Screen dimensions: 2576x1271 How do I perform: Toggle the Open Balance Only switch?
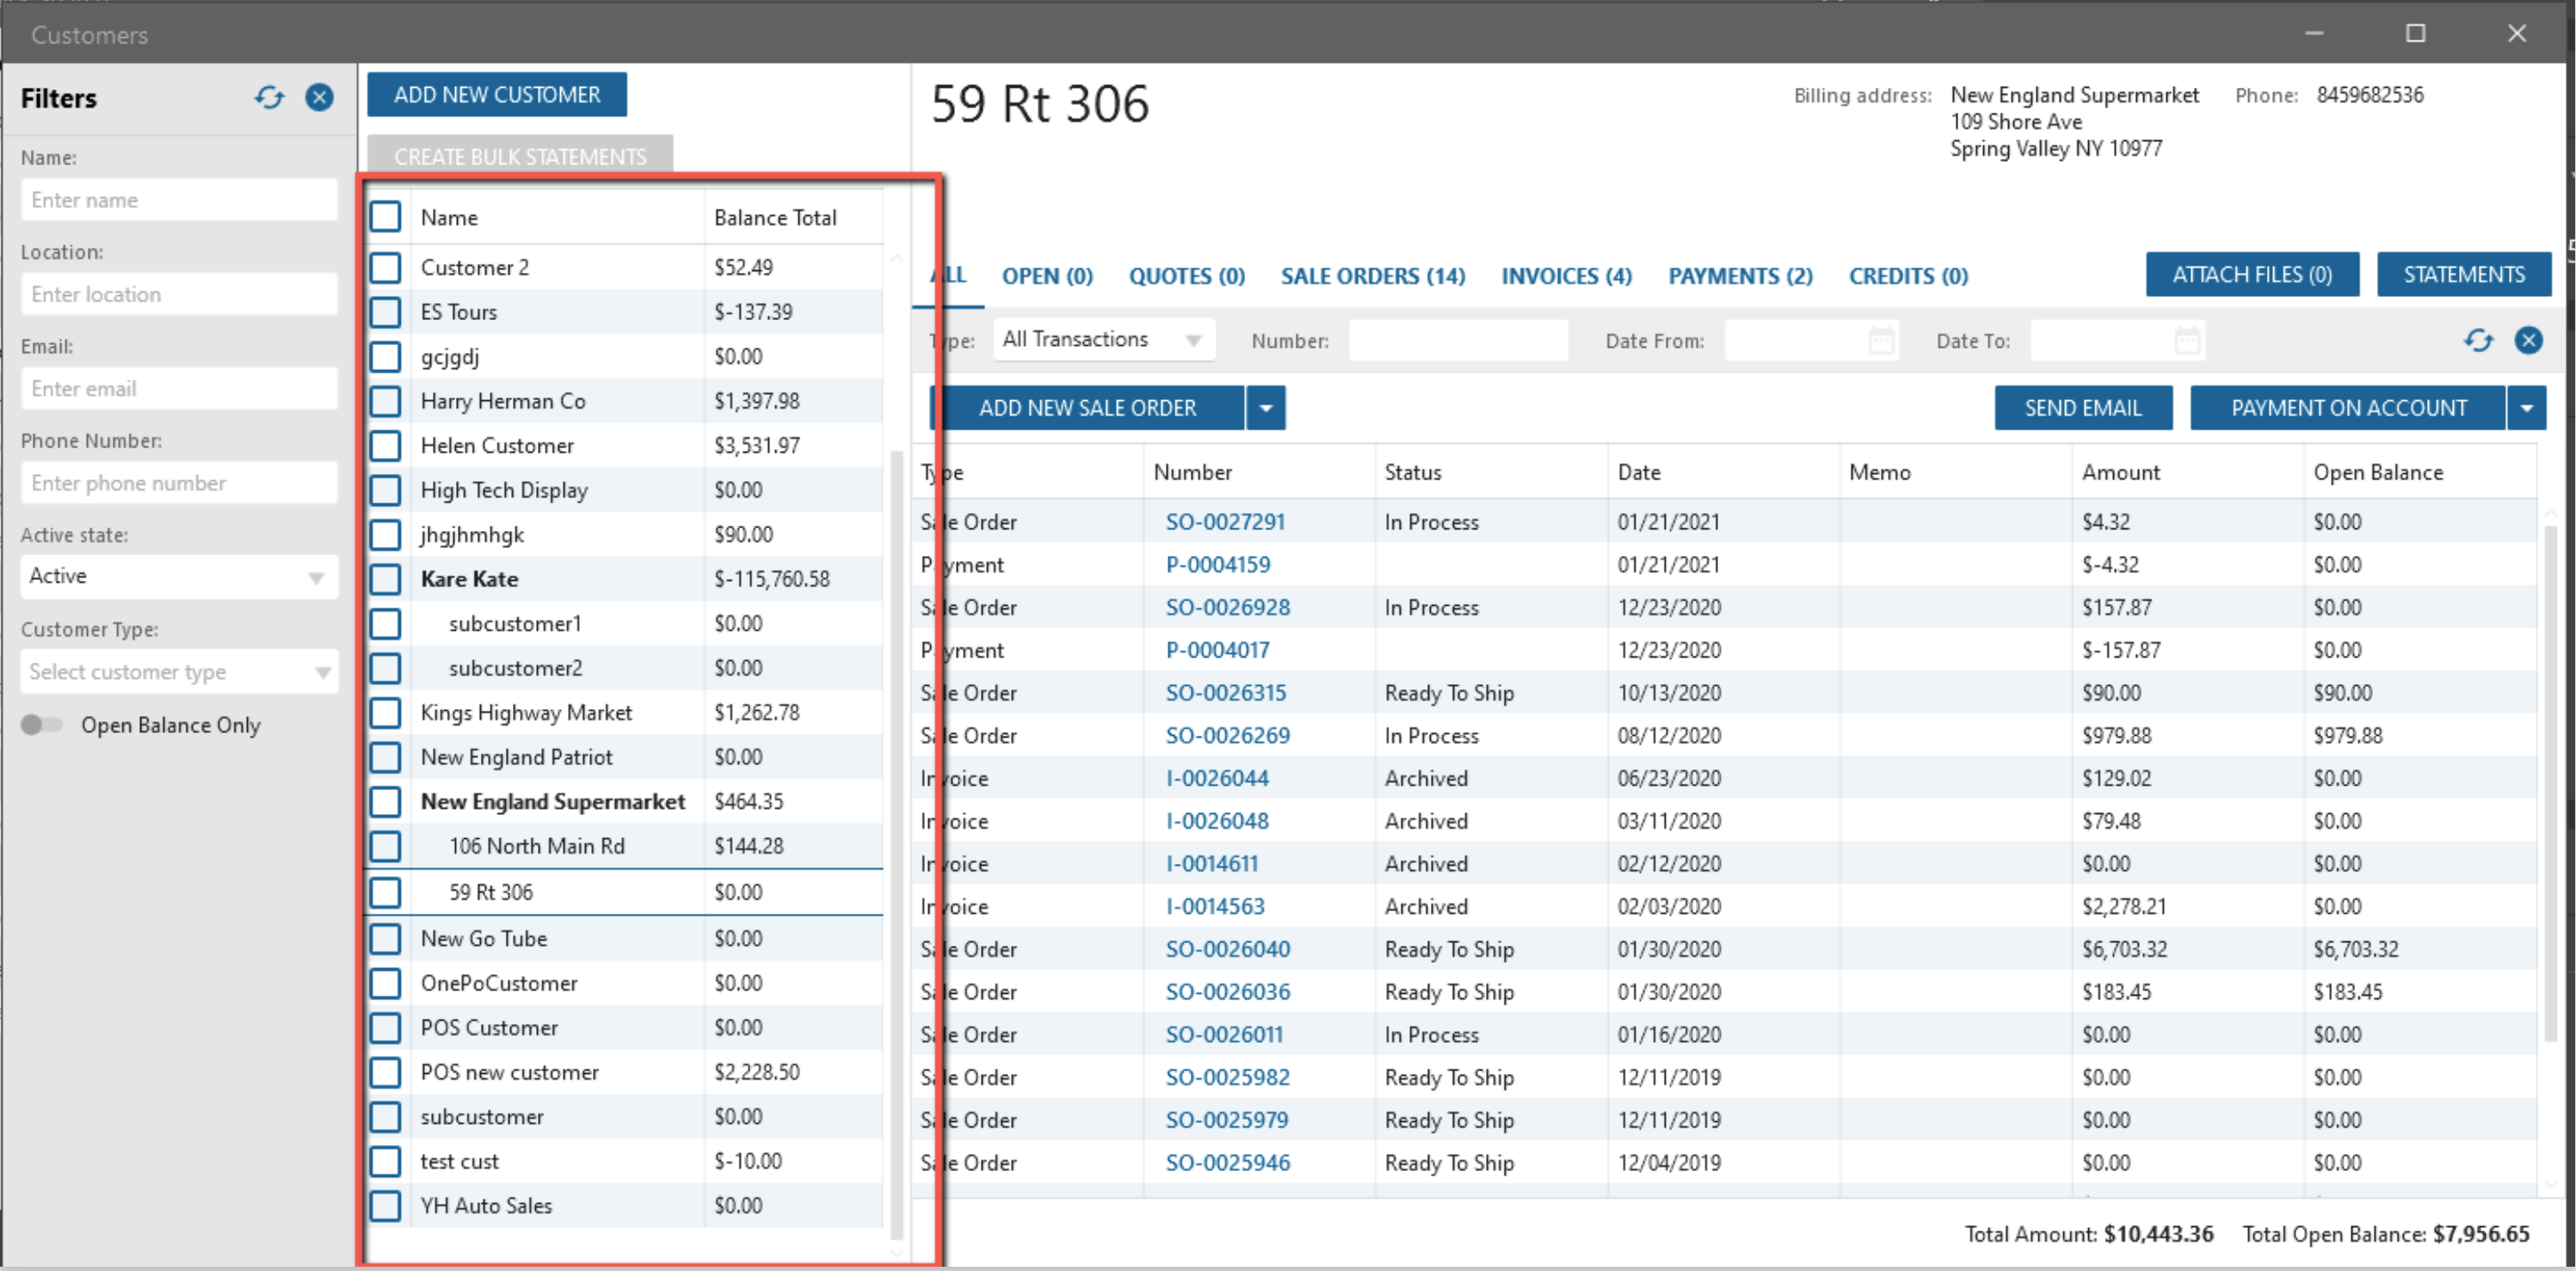pyautogui.click(x=42, y=725)
